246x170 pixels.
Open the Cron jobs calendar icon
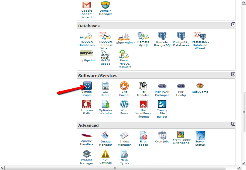tap(162, 135)
